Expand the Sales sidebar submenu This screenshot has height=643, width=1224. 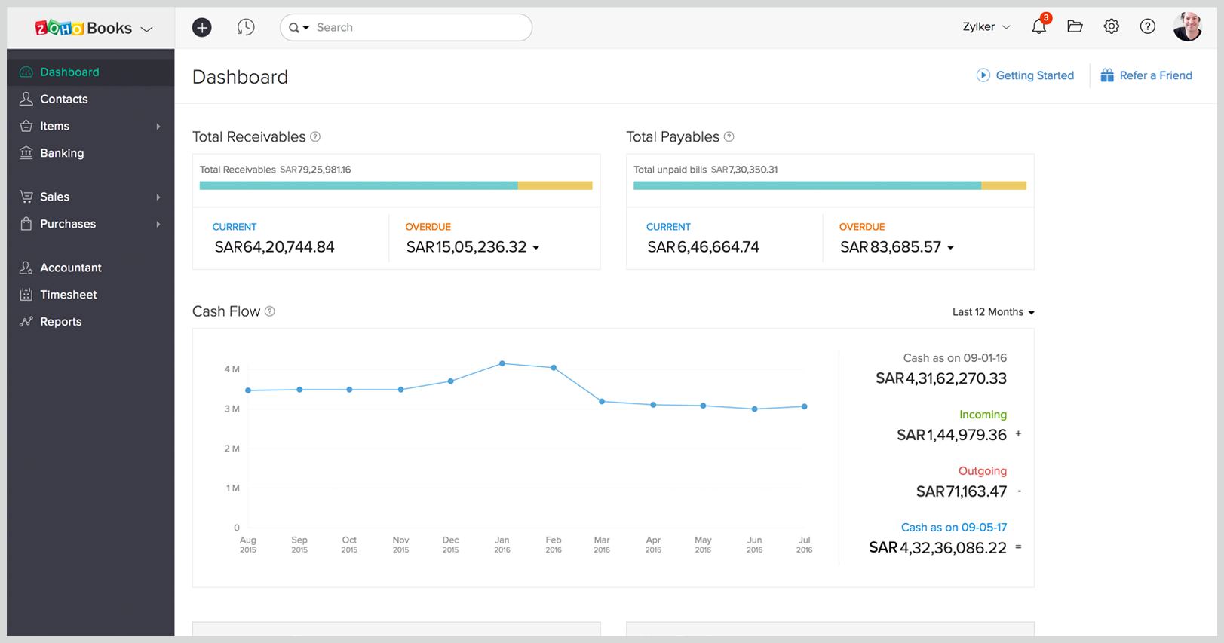[158, 197]
